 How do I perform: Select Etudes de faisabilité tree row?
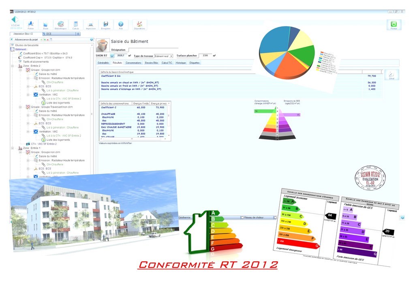pos(27,45)
